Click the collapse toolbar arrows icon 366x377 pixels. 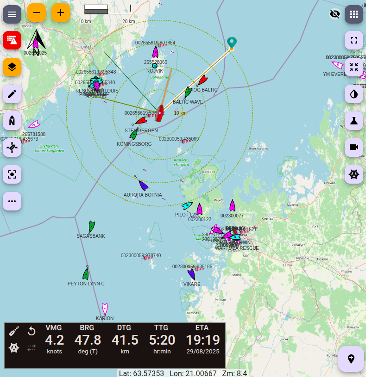coord(354,67)
